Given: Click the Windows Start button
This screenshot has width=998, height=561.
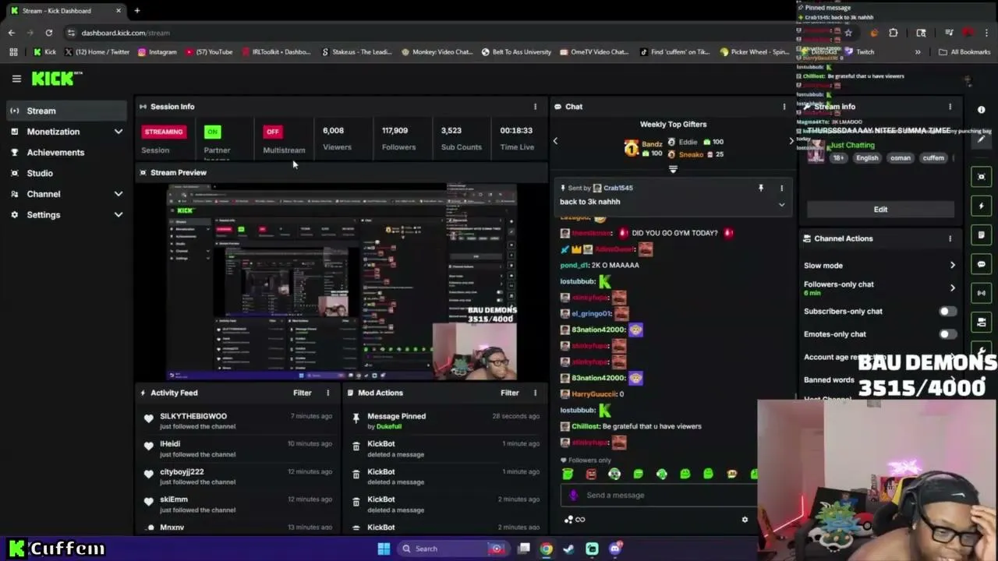Looking at the screenshot, I should (384, 549).
